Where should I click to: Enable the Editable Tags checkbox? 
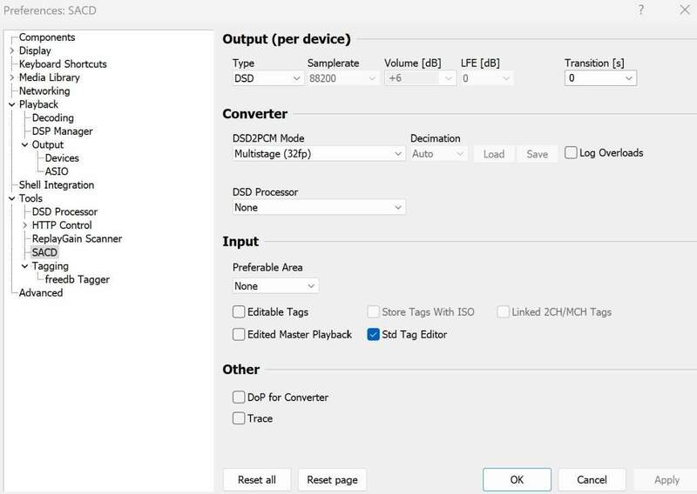pos(239,311)
